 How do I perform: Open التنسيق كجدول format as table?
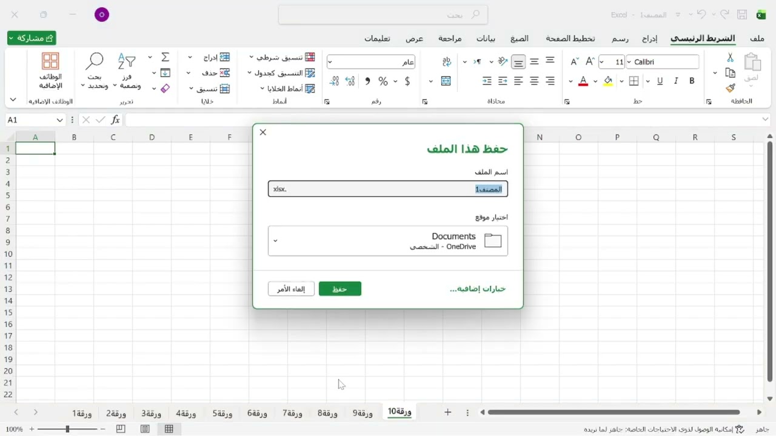(x=282, y=73)
